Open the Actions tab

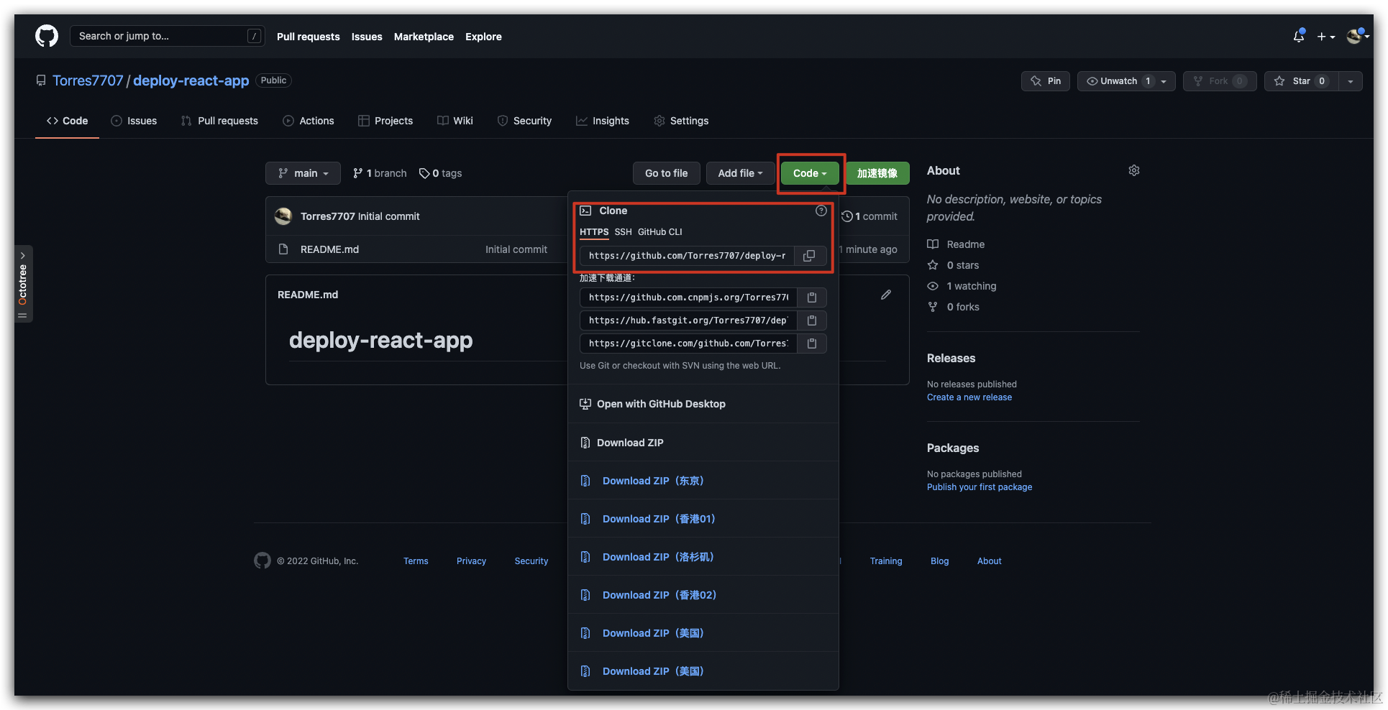coord(309,121)
